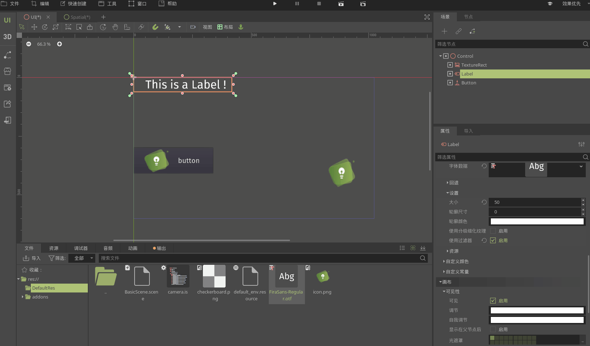This screenshot has width=590, height=346.
Task: Click the add node plus icon
Action: point(444,31)
